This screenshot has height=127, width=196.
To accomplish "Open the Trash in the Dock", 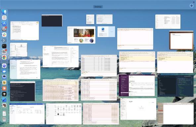I will pyautogui.click(x=4, y=119).
